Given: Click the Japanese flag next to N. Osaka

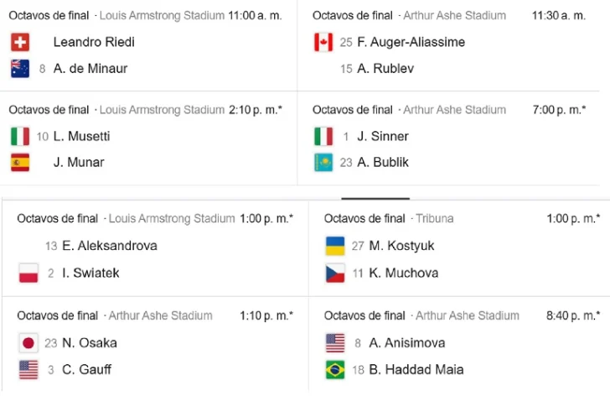Looking at the screenshot, I should (x=28, y=343).
